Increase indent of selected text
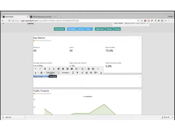 93,69
